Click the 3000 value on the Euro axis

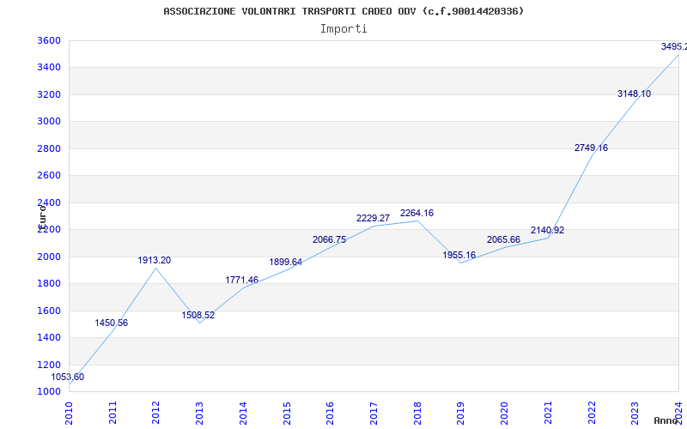(47, 122)
